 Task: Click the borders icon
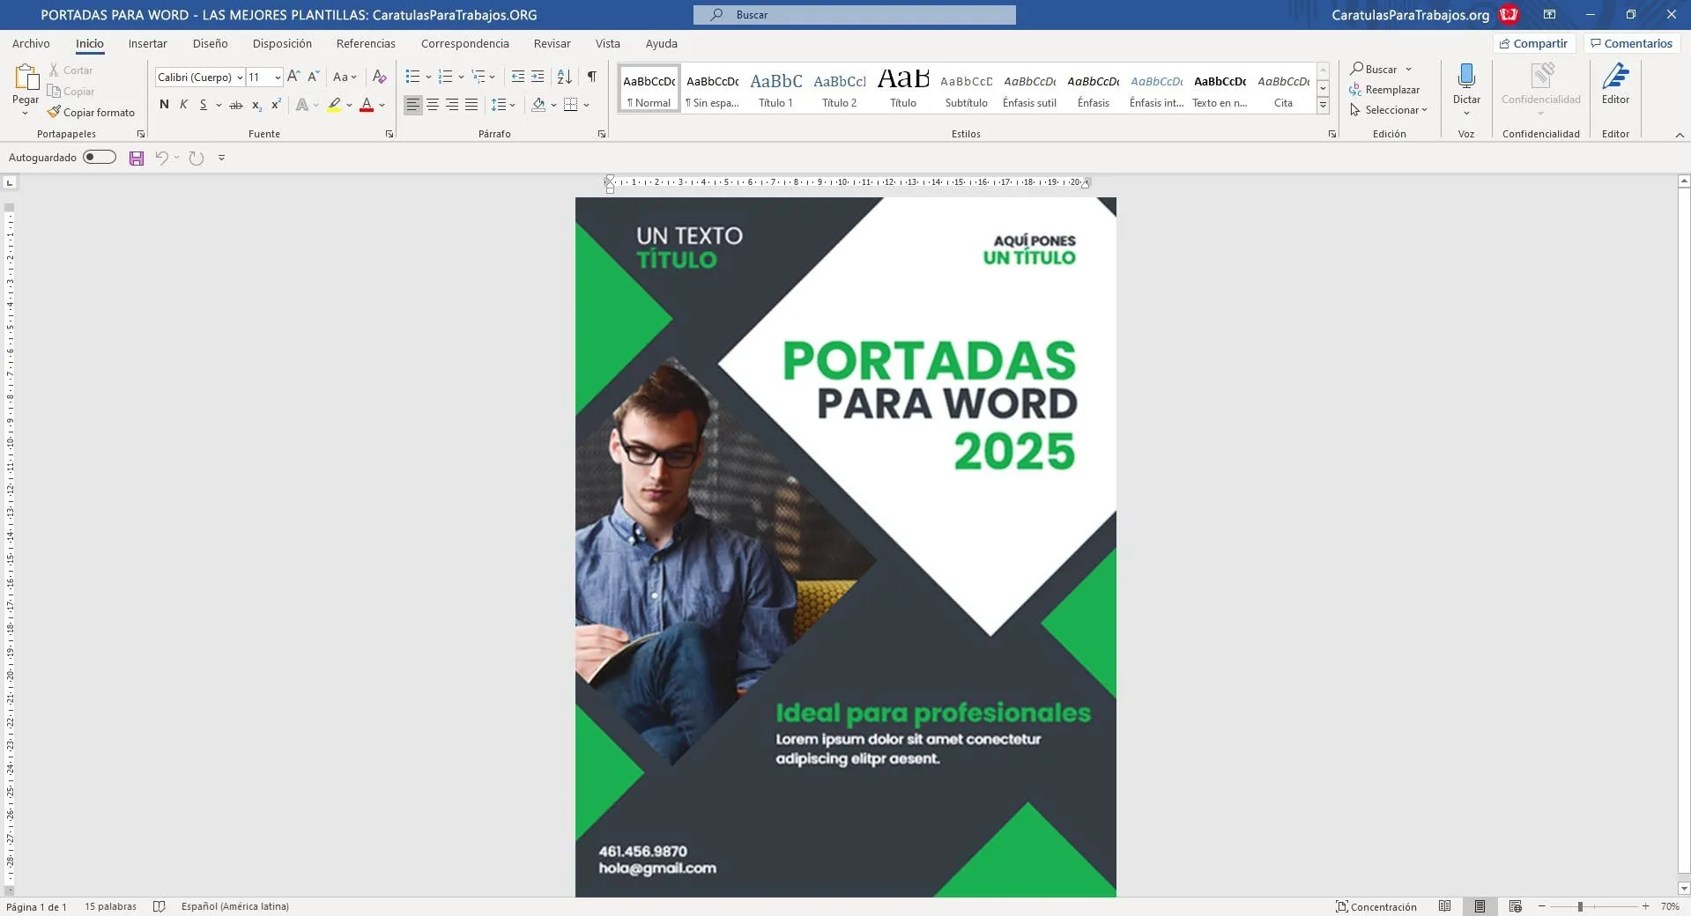coord(570,105)
